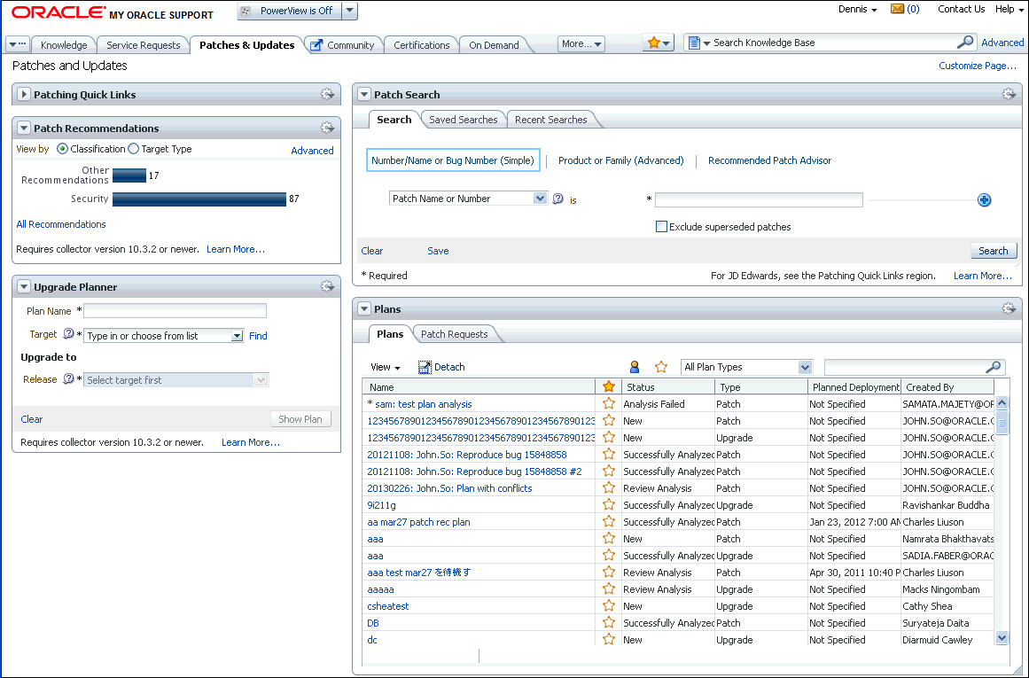Favorite the DB plan star
This screenshot has width=1029, height=678.
pyautogui.click(x=609, y=622)
